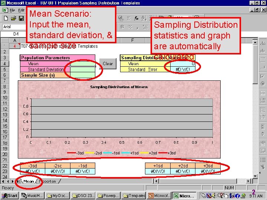Click the Standard Error #DIV/0! cell
267x200 pixels.
(x=183, y=69)
